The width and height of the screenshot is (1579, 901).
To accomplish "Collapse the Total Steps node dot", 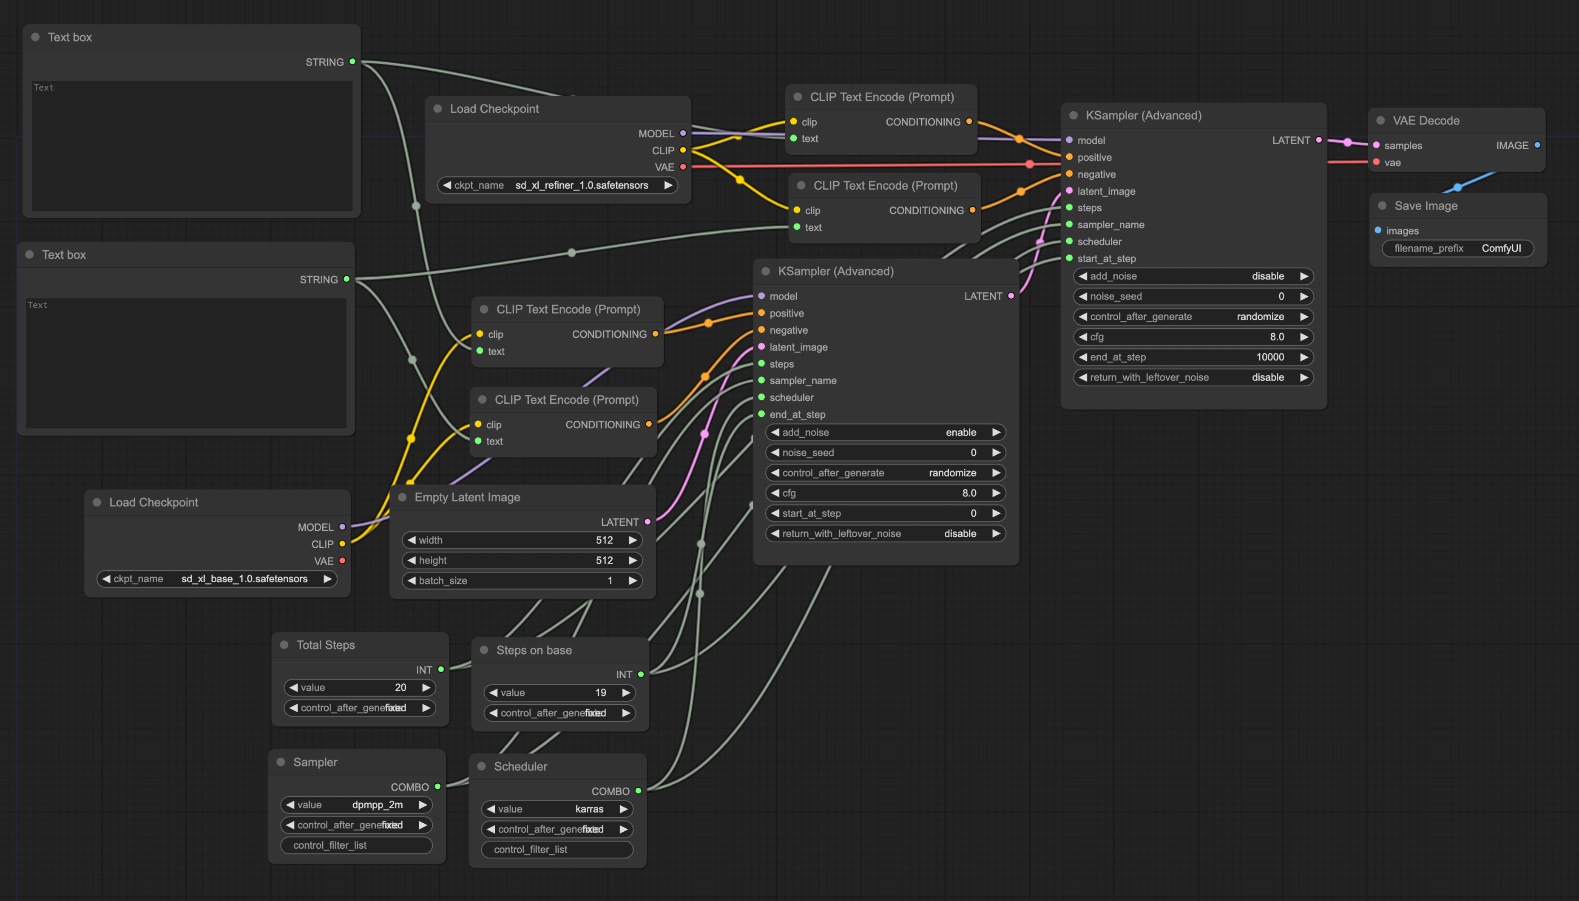I will (x=284, y=644).
